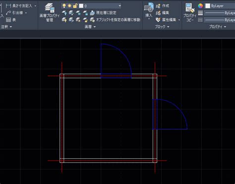
Task: Click オブジェクトを指定の画層に移動
Action: 116,20
